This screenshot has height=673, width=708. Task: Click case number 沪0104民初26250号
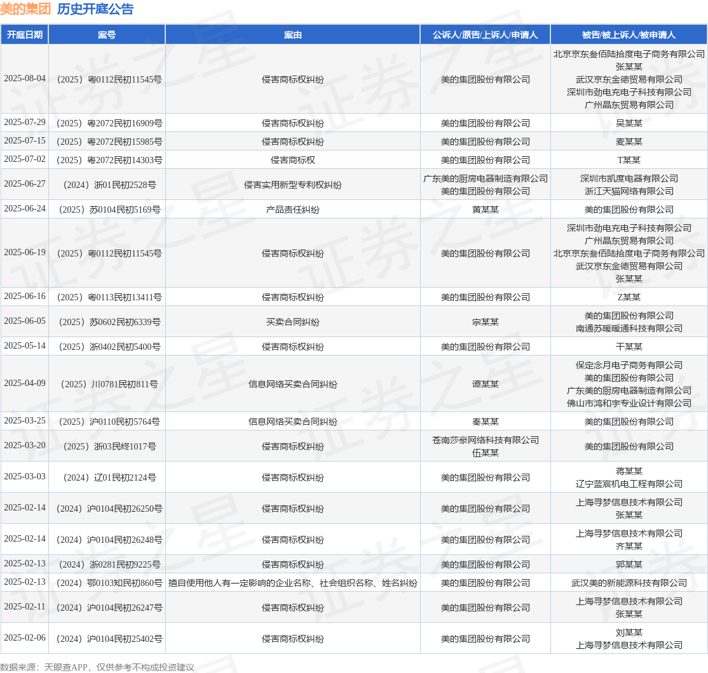pos(109,509)
